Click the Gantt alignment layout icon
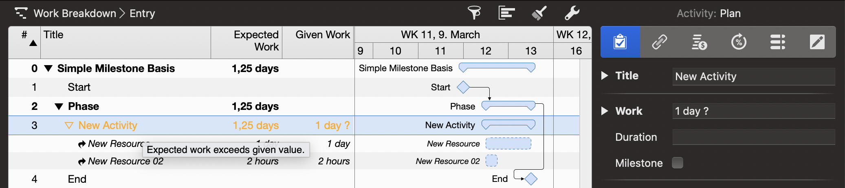 506,13
